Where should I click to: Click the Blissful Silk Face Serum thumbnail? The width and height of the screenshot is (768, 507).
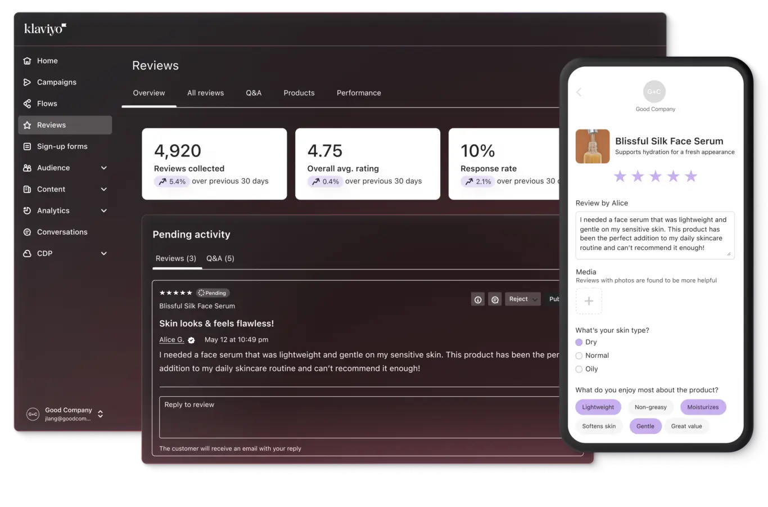(593, 146)
